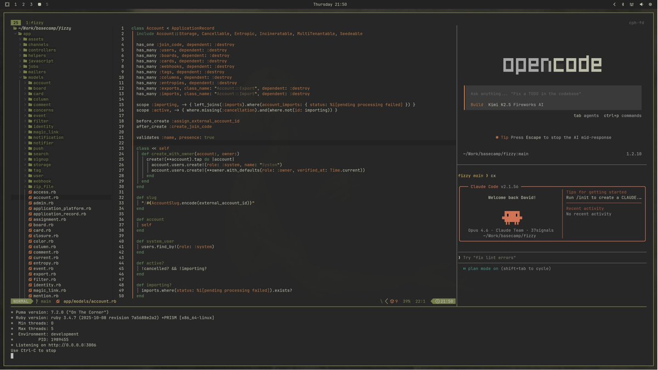658x370 pixels.
Task: Click the Kimi K2.5 Fireworks AI model label
Action: tap(516, 105)
